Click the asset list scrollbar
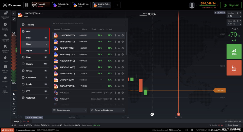 tap(127, 44)
